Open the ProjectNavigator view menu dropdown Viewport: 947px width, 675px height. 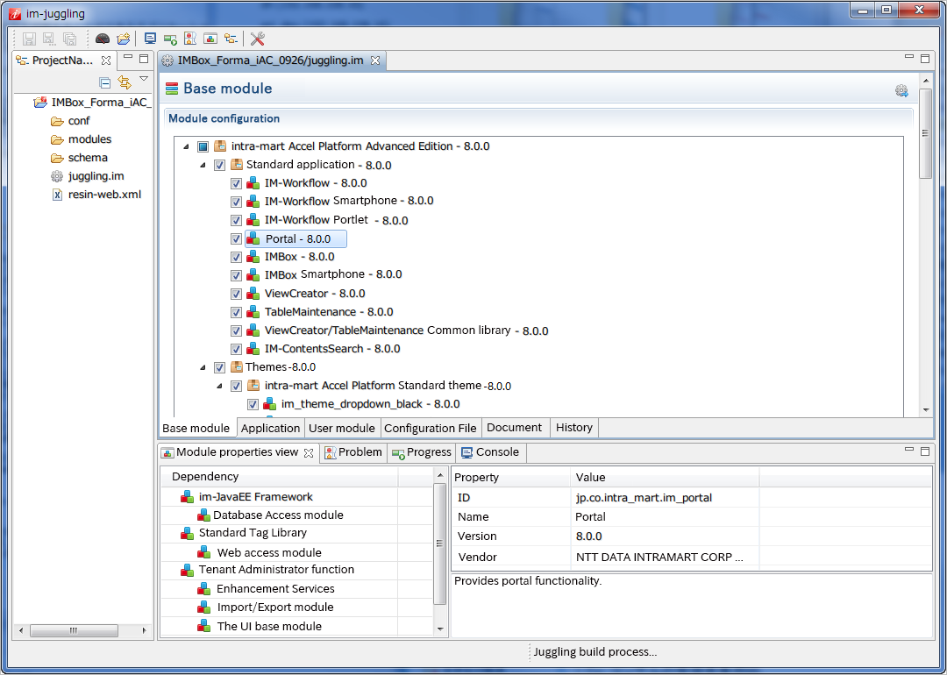(144, 79)
